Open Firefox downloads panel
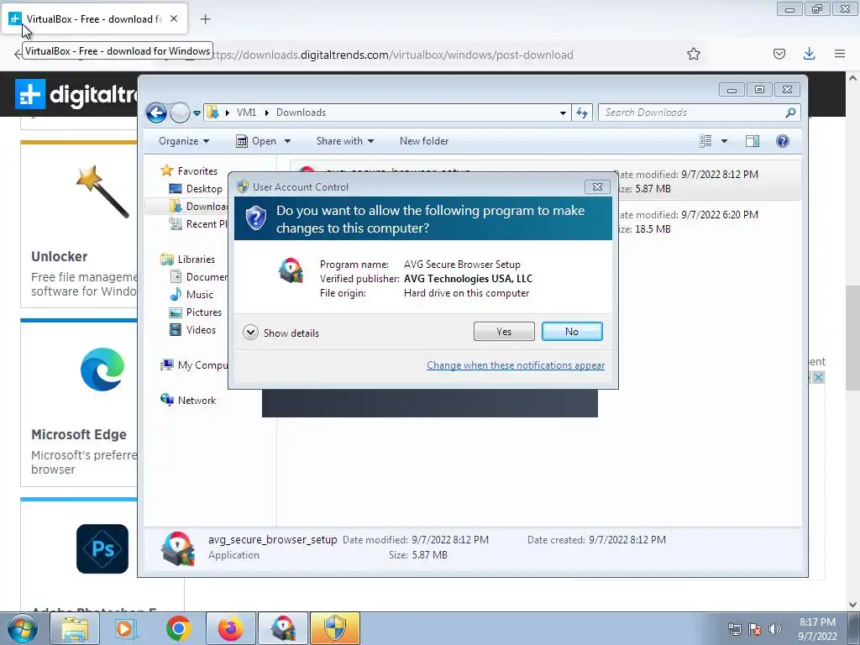860x645 pixels. 809,54
